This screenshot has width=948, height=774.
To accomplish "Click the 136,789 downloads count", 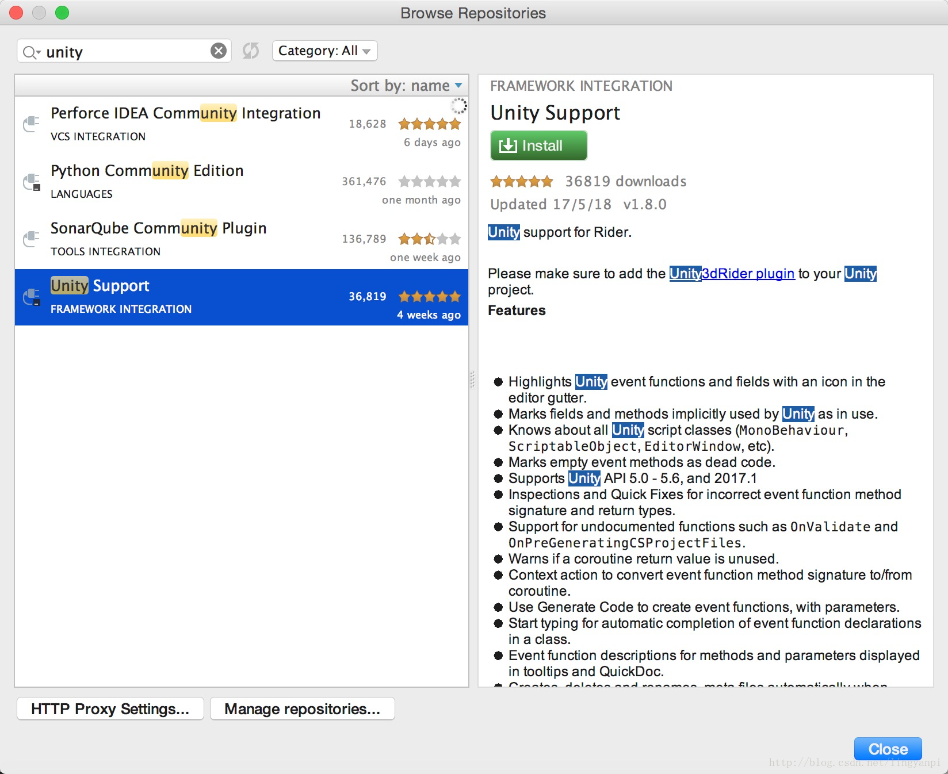I will [x=364, y=239].
